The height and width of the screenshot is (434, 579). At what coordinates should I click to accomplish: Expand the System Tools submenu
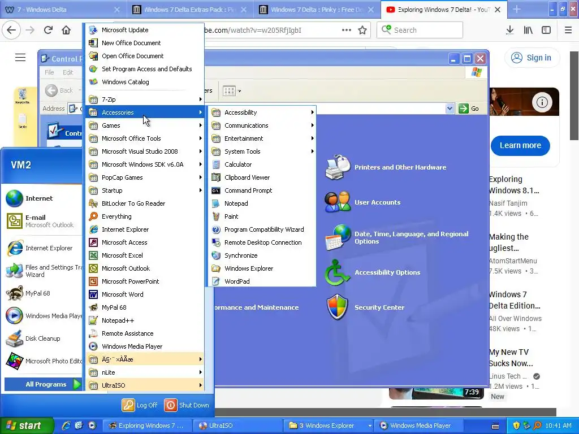click(x=262, y=151)
